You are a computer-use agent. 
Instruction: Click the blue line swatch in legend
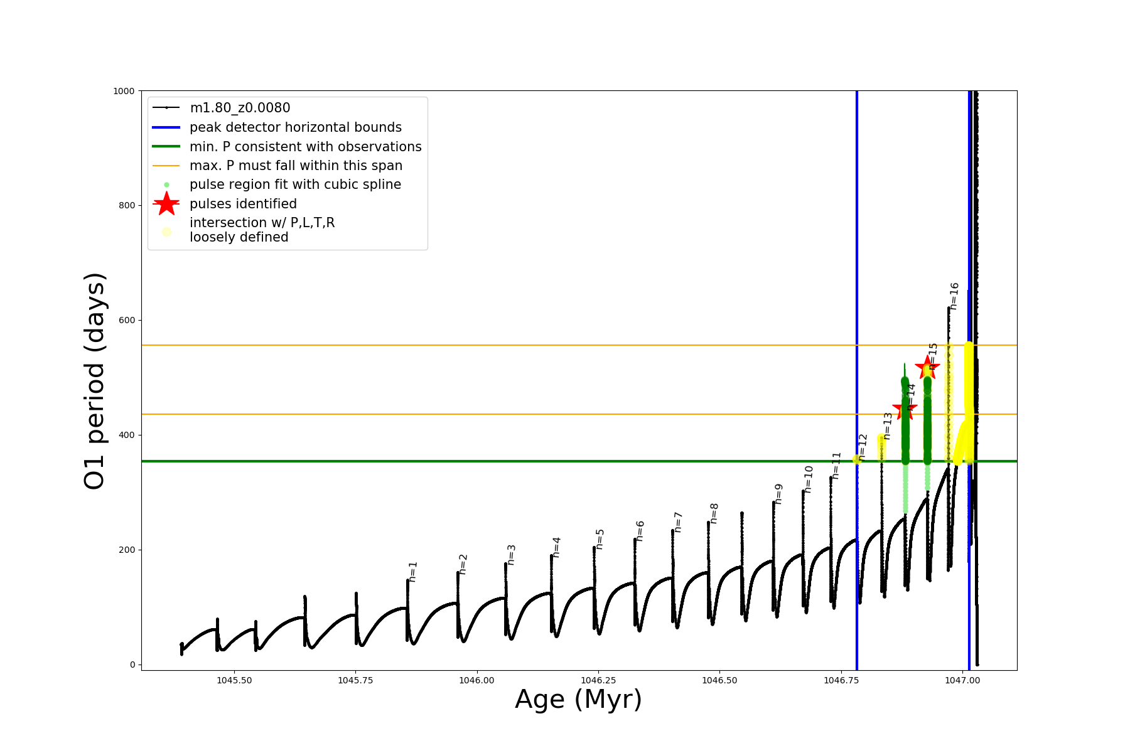(x=166, y=127)
